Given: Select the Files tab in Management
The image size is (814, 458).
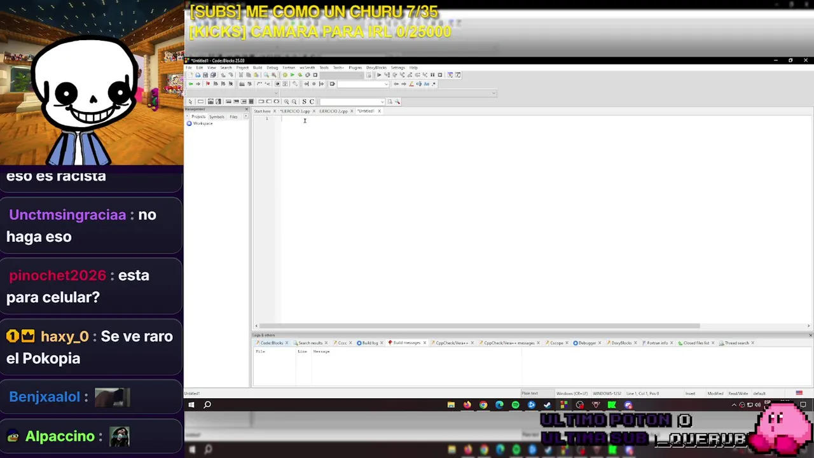Looking at the screenshot, I should [x=233, y=117].
